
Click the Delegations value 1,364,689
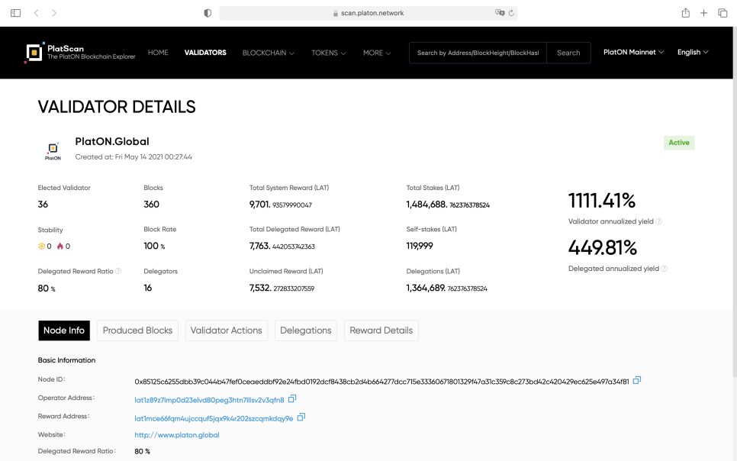pos(447,288)
